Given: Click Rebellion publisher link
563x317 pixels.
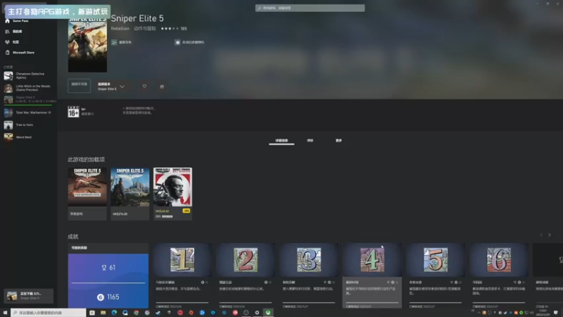Looking at the screenshot, I should 120,28.
